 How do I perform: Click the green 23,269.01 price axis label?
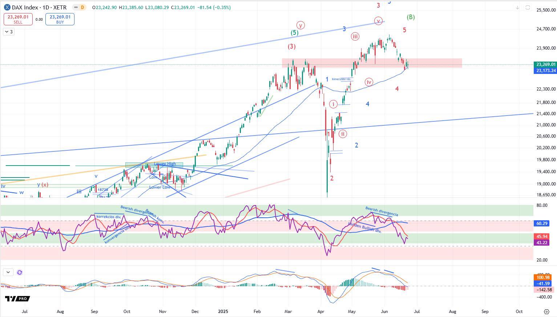(x=545, y=64)
